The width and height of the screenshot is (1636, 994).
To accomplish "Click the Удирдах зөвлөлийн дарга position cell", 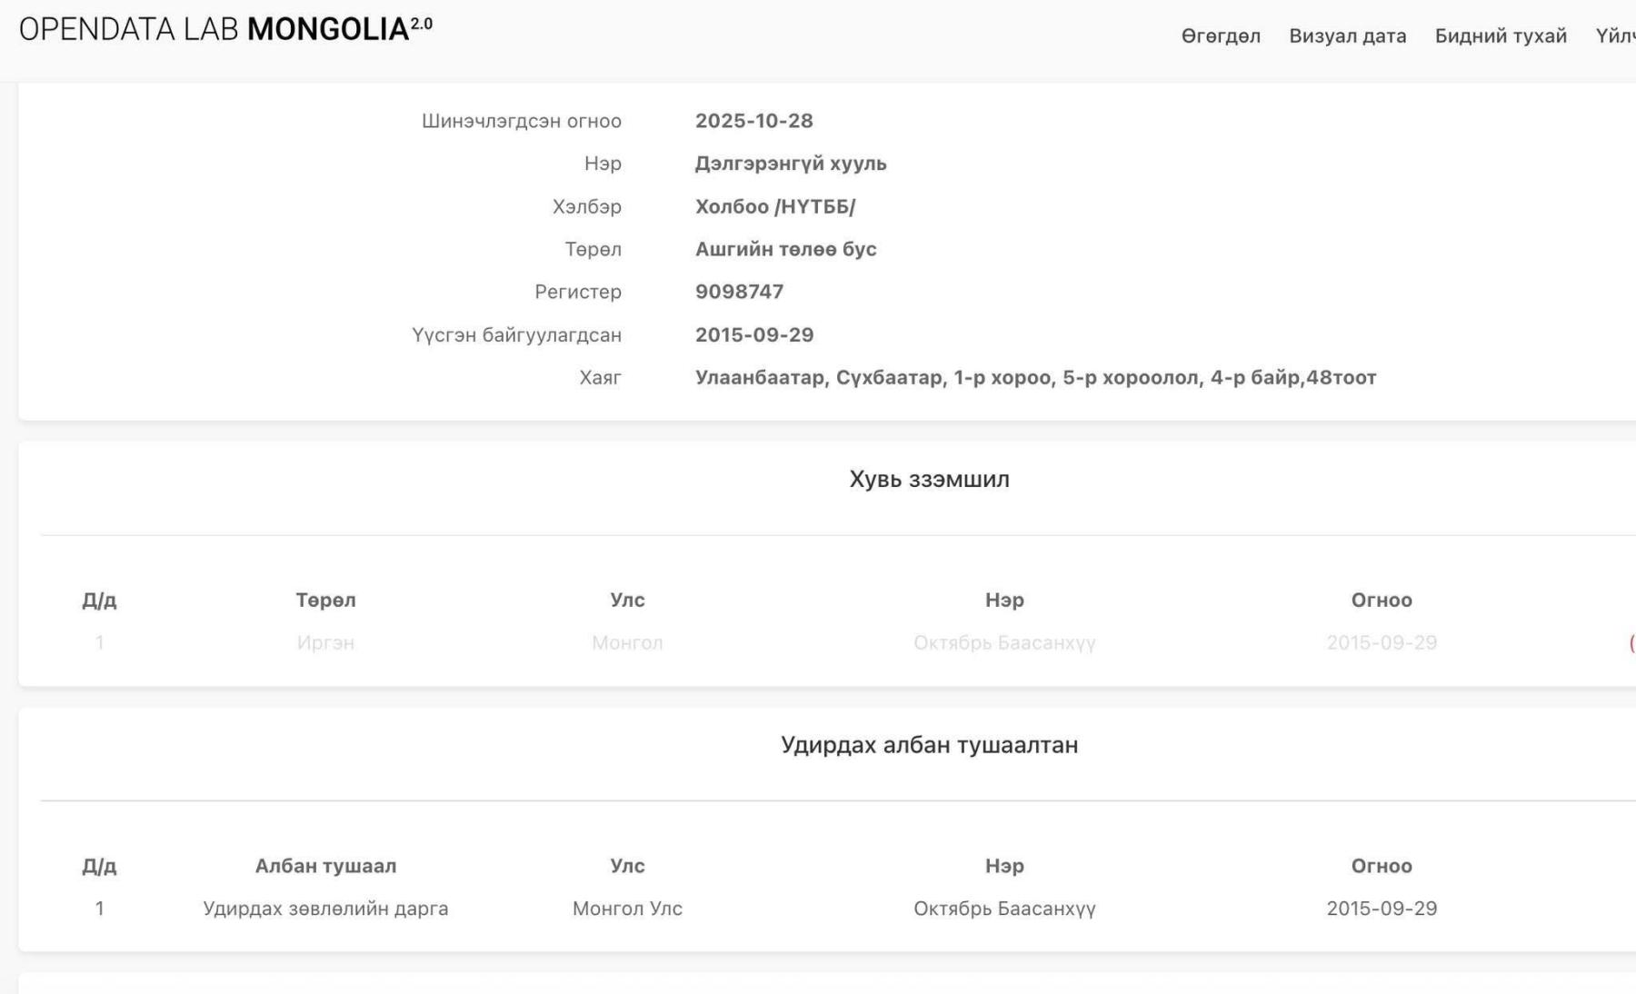I will coord(325,909).
